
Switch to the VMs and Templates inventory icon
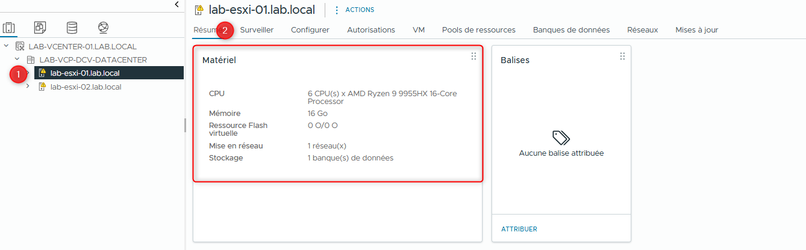pos(40,28)
